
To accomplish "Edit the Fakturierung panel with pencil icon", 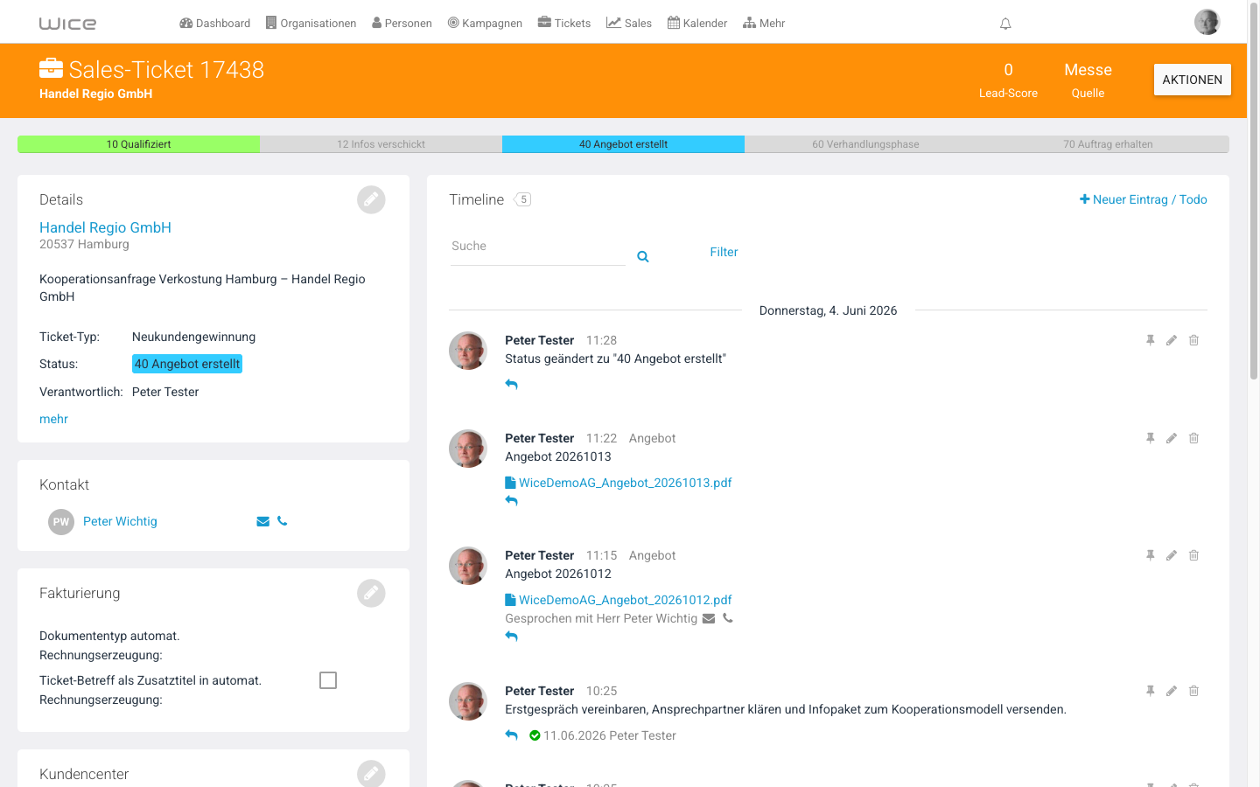I will click(371, 593).
